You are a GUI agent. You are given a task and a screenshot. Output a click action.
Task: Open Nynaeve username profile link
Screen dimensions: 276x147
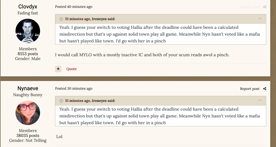tap(28, 88)
